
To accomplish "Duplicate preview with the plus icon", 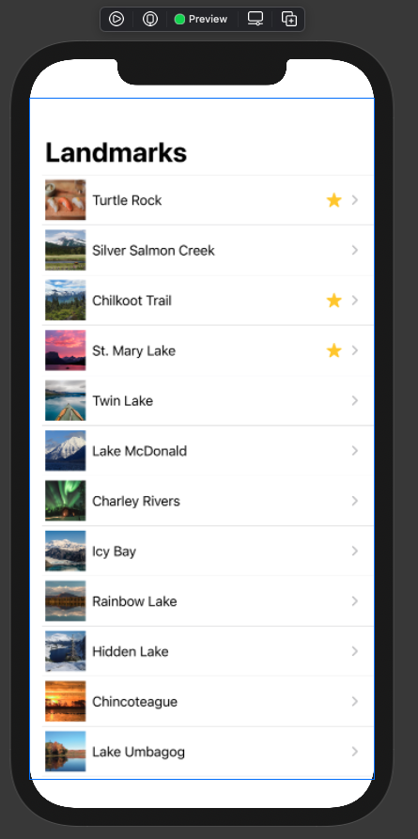I will point(289,19).
